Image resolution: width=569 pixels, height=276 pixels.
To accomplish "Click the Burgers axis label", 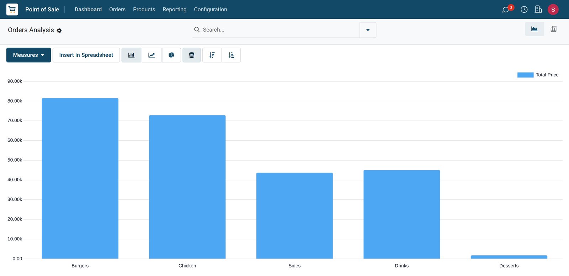I will [x=80, y=266].
